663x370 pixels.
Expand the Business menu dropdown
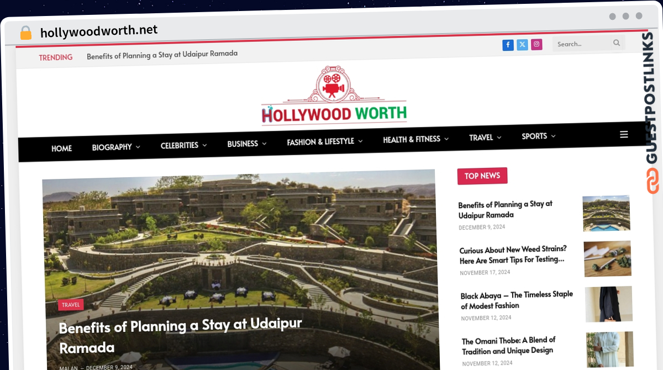click(x=247, y=144)
